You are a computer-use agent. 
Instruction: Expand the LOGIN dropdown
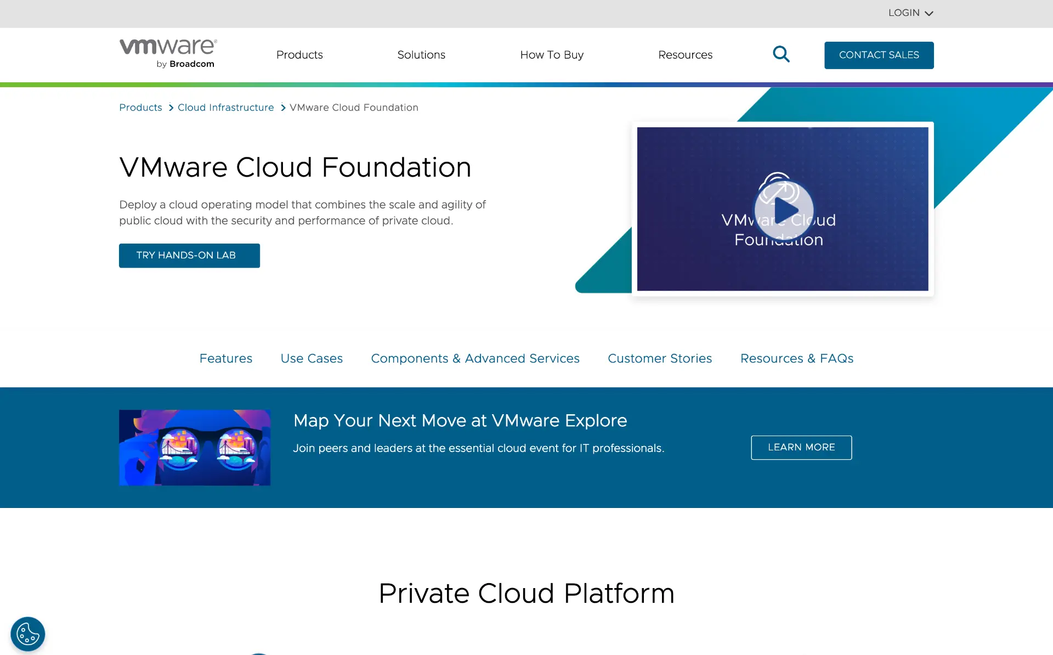[910, 13]
